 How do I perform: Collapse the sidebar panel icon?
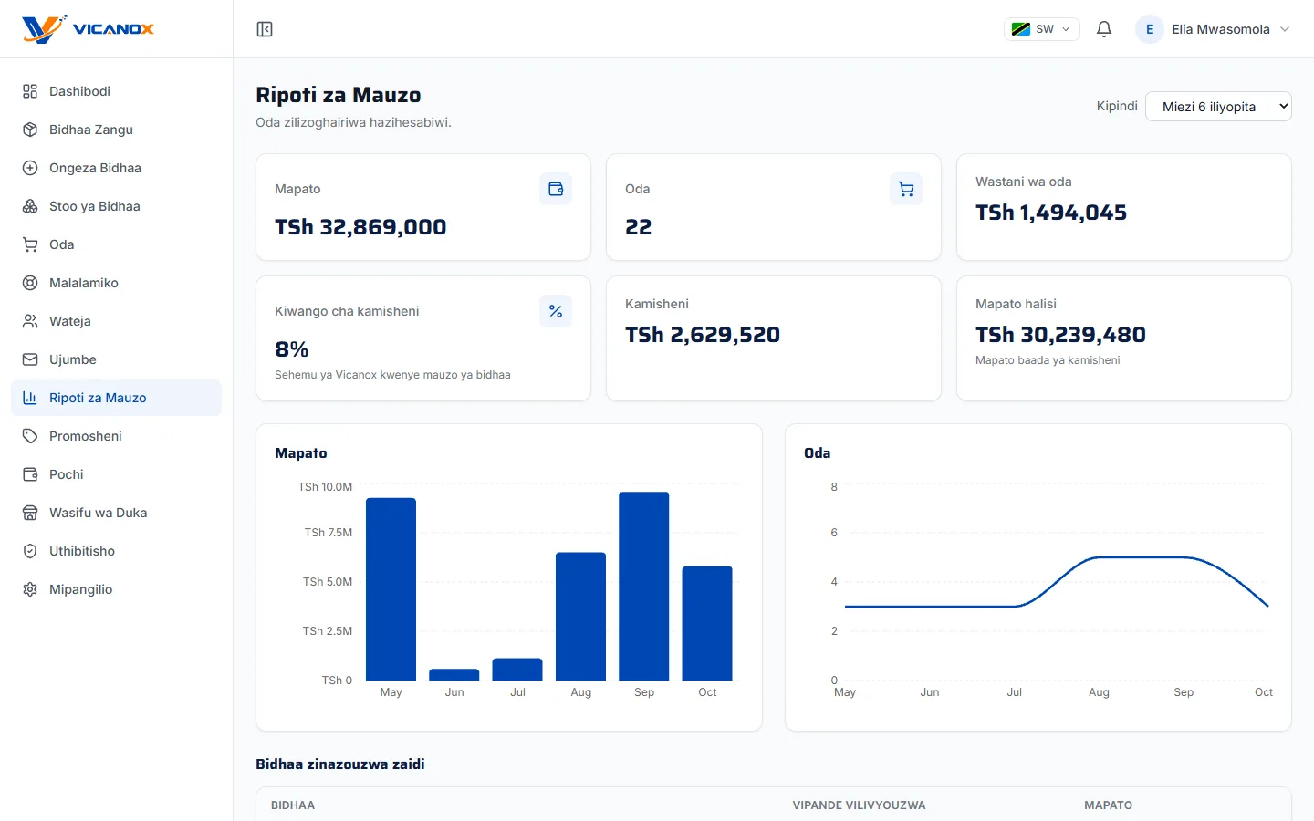click(x=265, y=29)
